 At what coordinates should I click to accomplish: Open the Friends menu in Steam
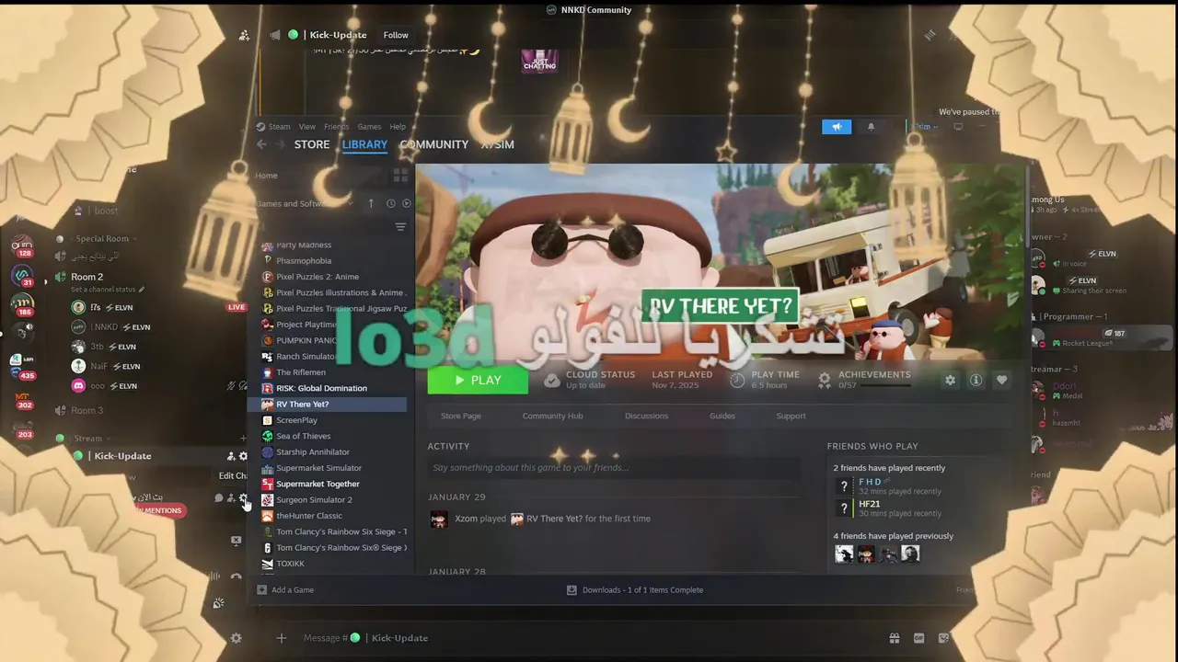point(336,127)
